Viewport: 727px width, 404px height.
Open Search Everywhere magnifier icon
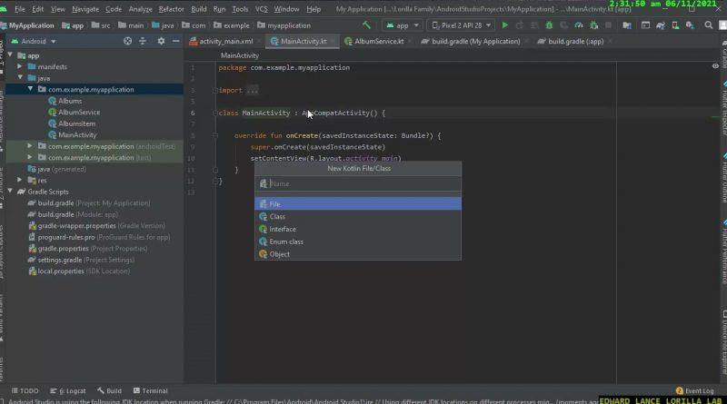click(709, 25)
